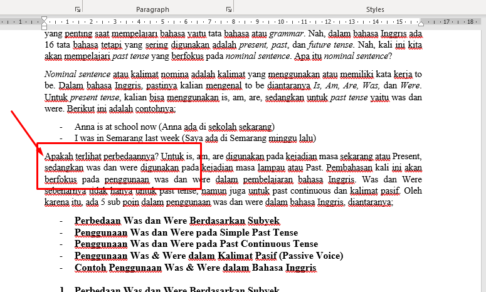Click the Paragraph group label
486x292 pixels.
pyautogui.click(x=152, y=10)
